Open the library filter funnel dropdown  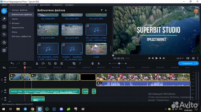pyautogui.click(x=102, y=10)
